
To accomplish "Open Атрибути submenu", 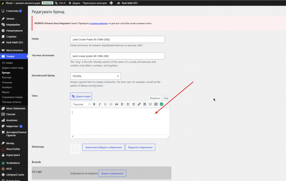I will tap(7, 87).
